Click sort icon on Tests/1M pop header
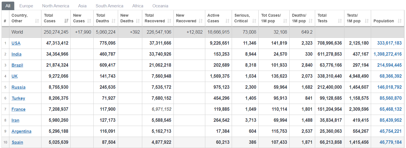This screenshot has width=406, height=148. click(x=367, y=21)
